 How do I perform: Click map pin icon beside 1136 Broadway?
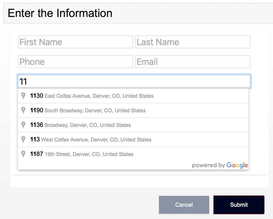click(x=23, y=125)
